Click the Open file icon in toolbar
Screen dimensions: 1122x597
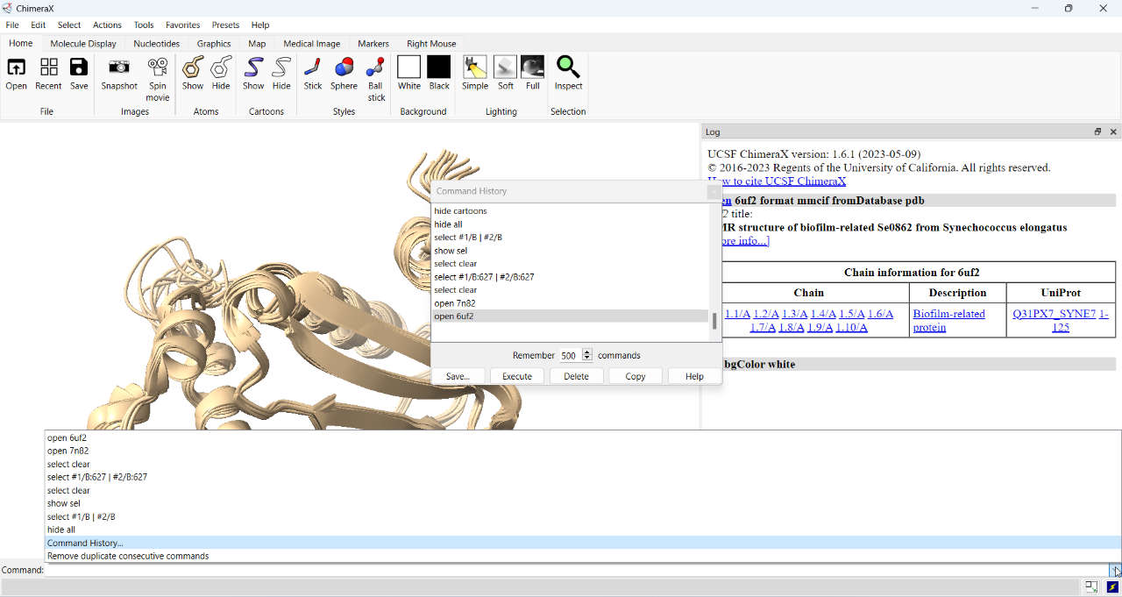point(16,68)
